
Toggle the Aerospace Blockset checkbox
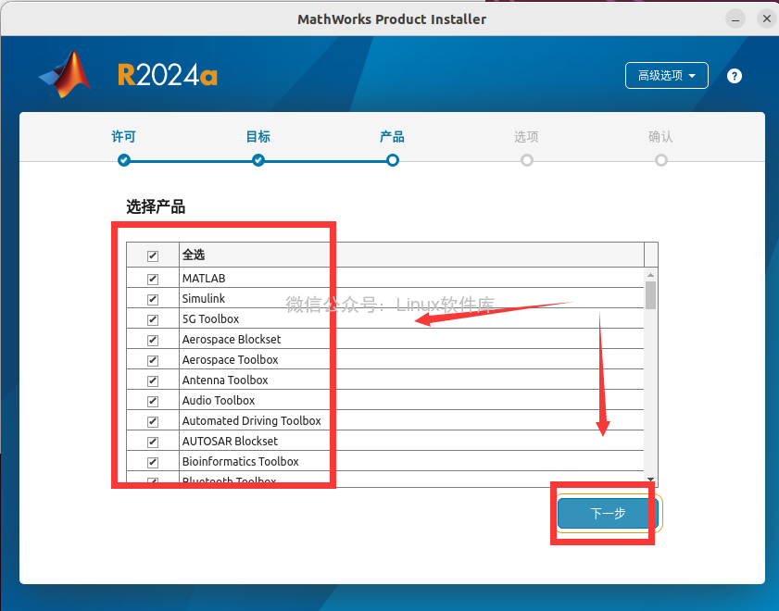[x=152, y=339]
